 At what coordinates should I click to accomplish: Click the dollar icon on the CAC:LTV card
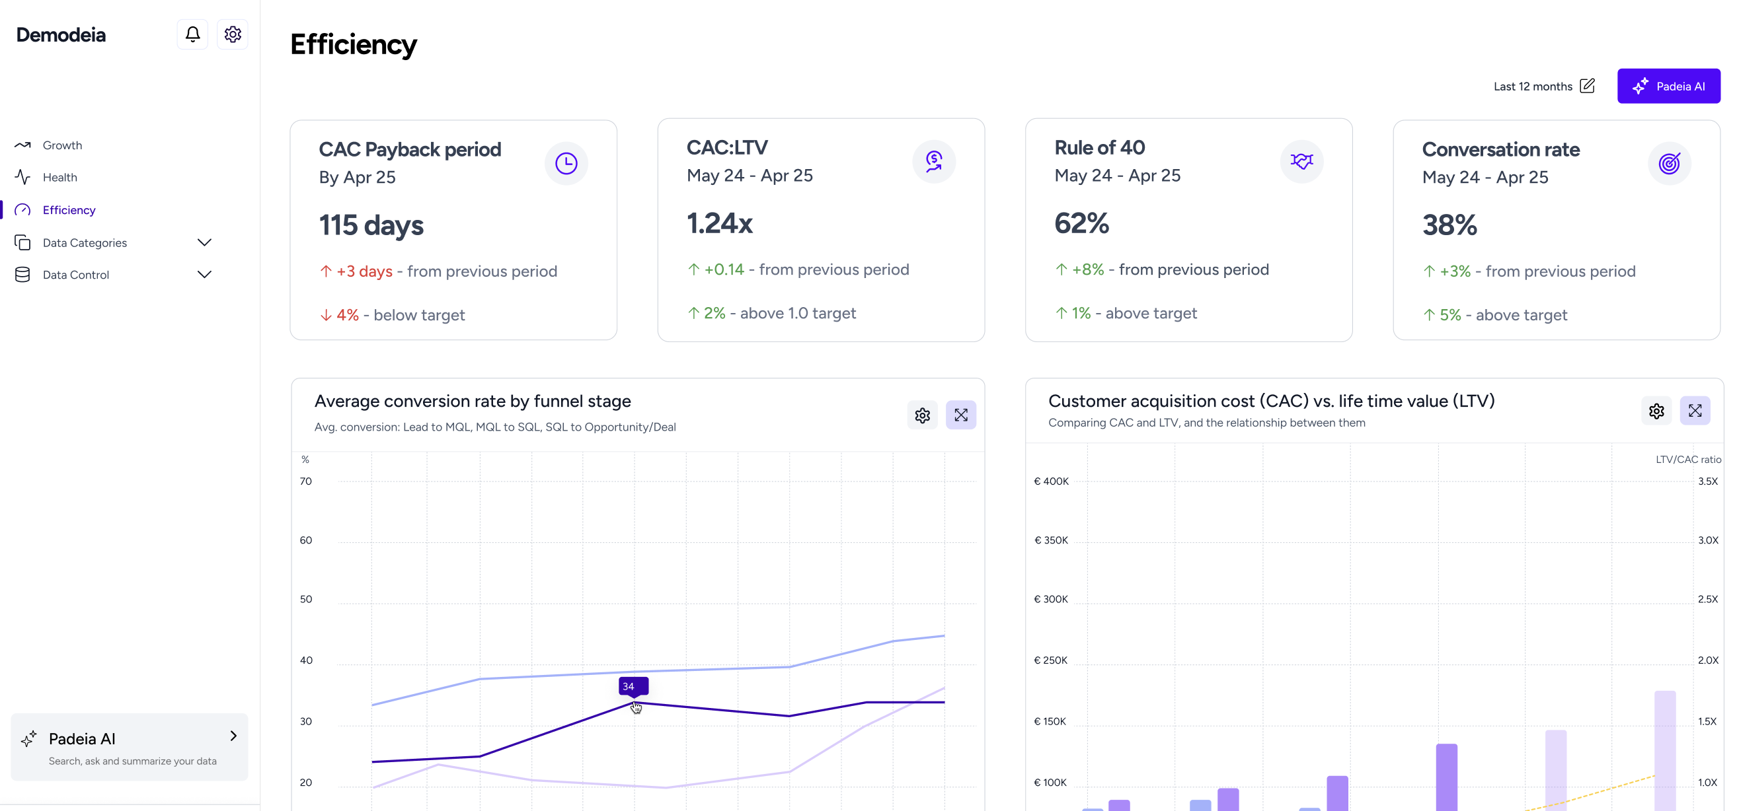[933, 162]
